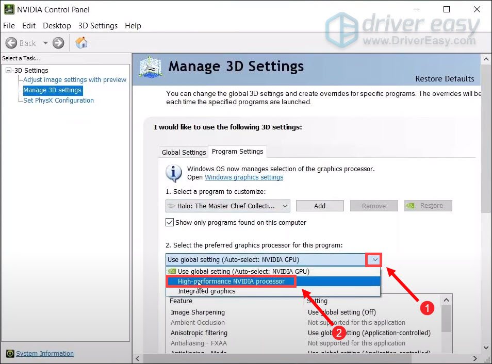Screen dimensions: 492x364
Task: Open the 3D Settings menu
Action: click(98, 26)
